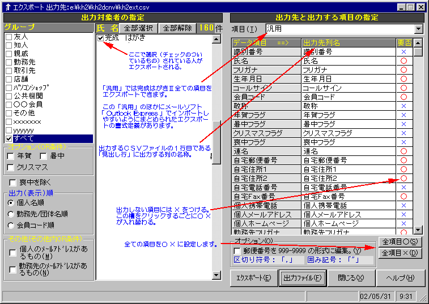Select 勤務先/団体名順 sort order radio button
429x304 pixels.
pyautogui.click(x=11, y=214)
